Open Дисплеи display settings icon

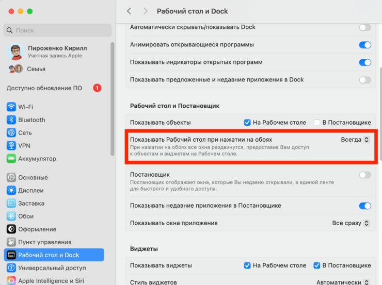pyautogui.click(x=11, y=191)
